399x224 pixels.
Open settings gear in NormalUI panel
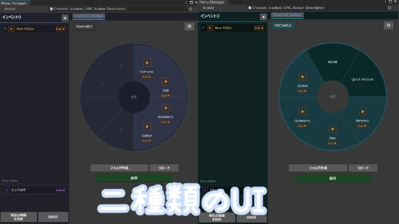pyautogui.click(x=190, y=26)
